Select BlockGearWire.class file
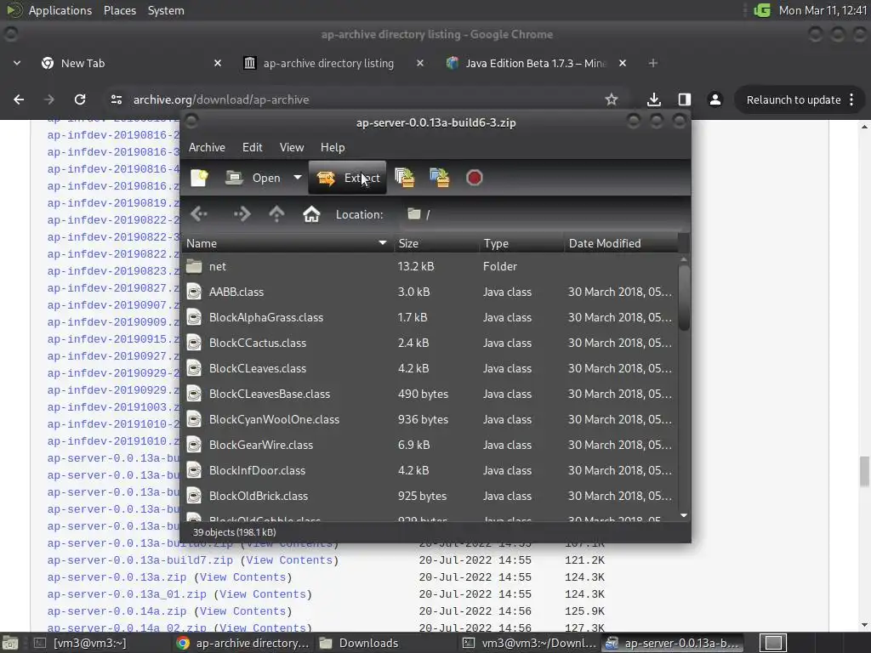The image size is (871, 653). point(430,446)
